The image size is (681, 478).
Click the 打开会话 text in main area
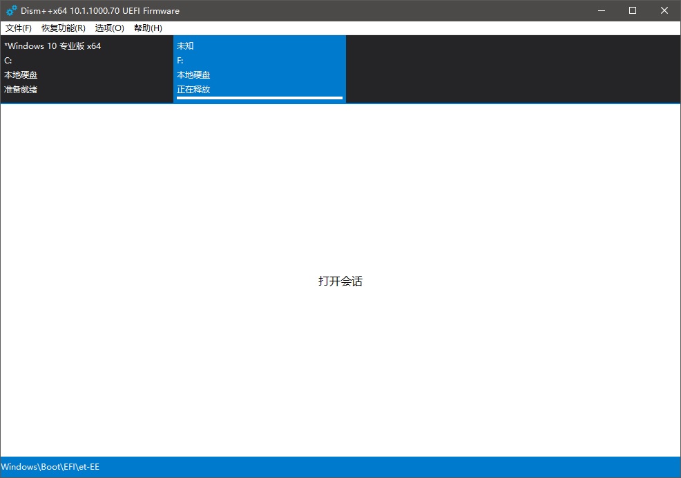tap(340, 281)
